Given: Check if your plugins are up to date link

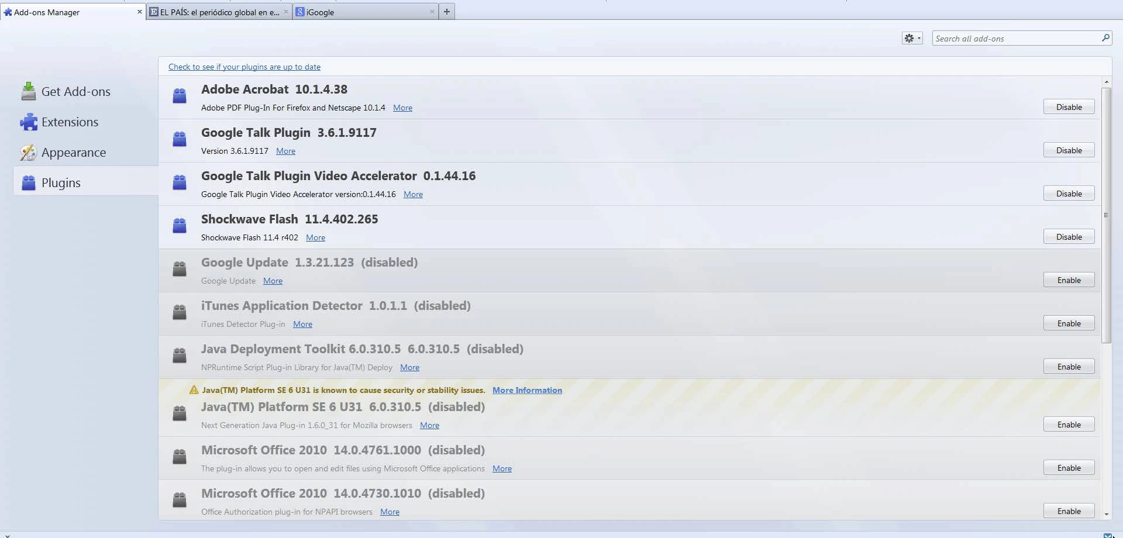Looking at the screenshot, I should pyautogui.click(x=244, y=67).
